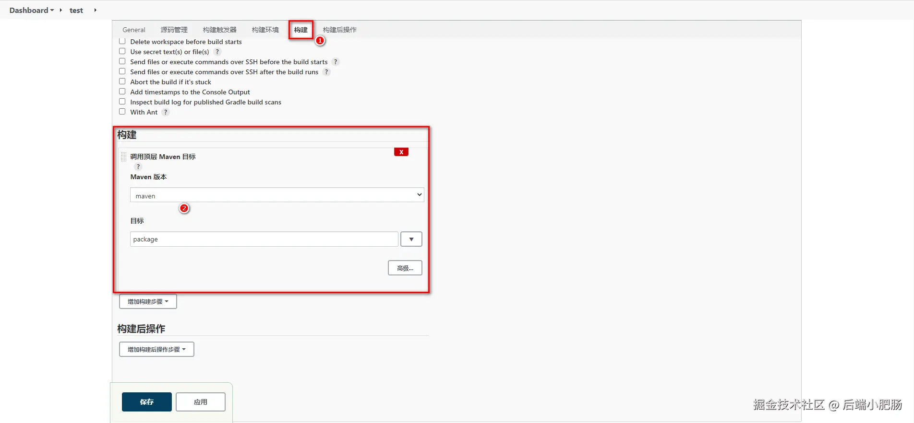Image resolution: width=914 pixels, height=423 pixels.
Task: Grab the drag handle of the Maven step
Action: pyautogui.click(x=124, y=157)
